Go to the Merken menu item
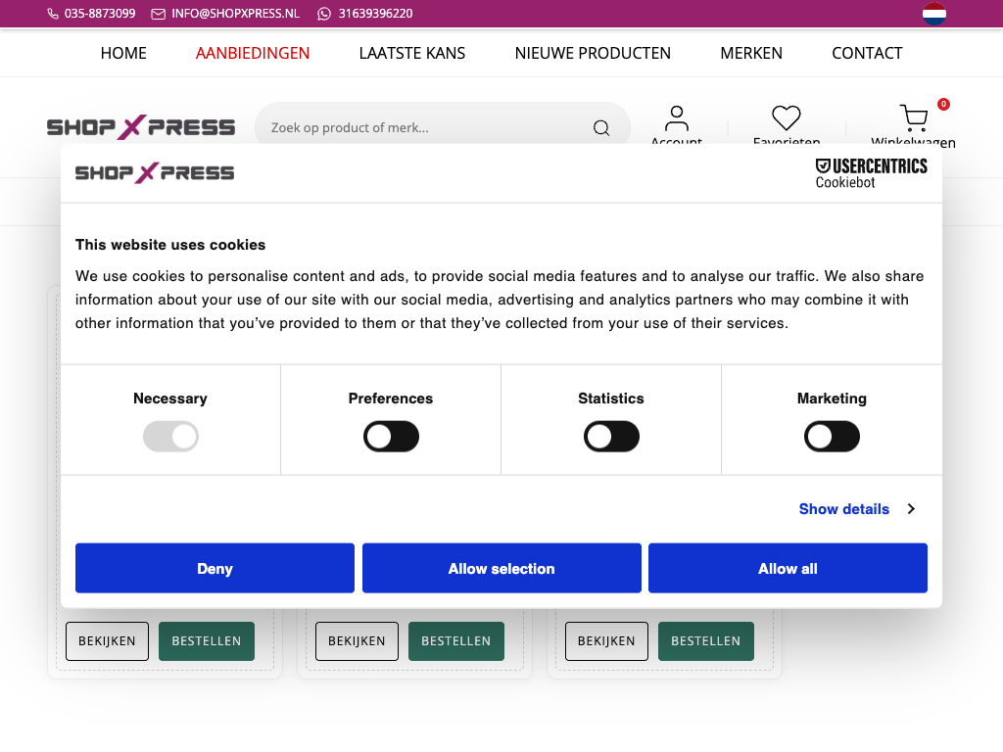 [x=751, y=53]
